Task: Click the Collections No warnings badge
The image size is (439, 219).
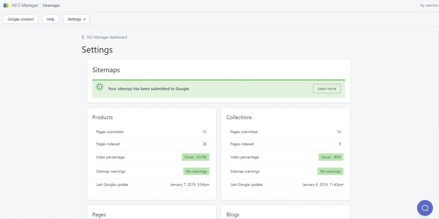Action: coord(330,171)
